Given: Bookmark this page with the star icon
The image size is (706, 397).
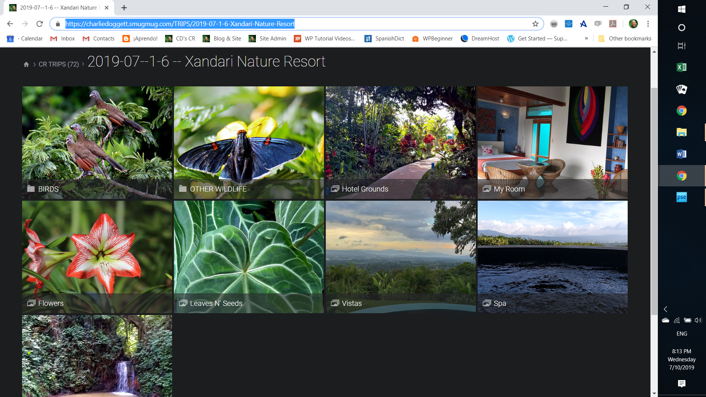Looking at the screenshot, I should pyautogui.click(x=535, y=24).
